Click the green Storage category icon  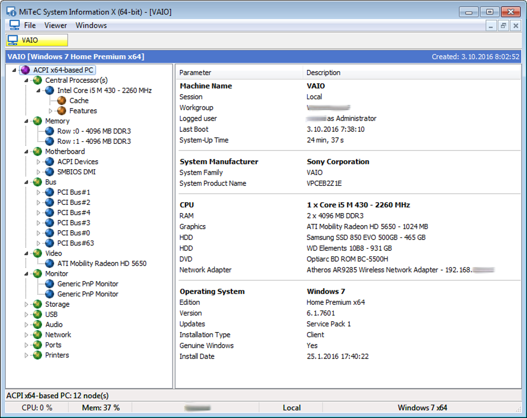37,304
